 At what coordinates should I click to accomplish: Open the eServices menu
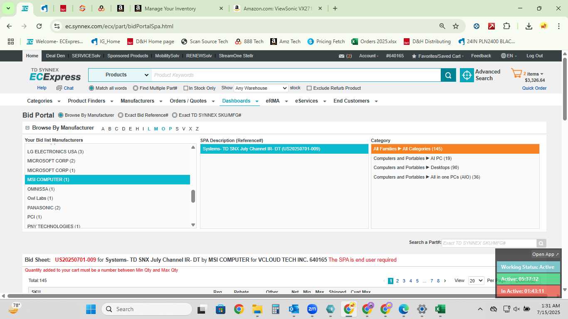310,101
